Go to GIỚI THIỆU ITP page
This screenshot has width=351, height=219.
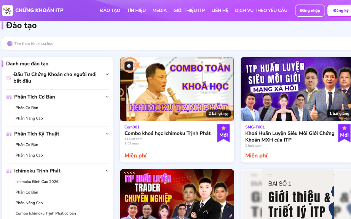(189, 11)
